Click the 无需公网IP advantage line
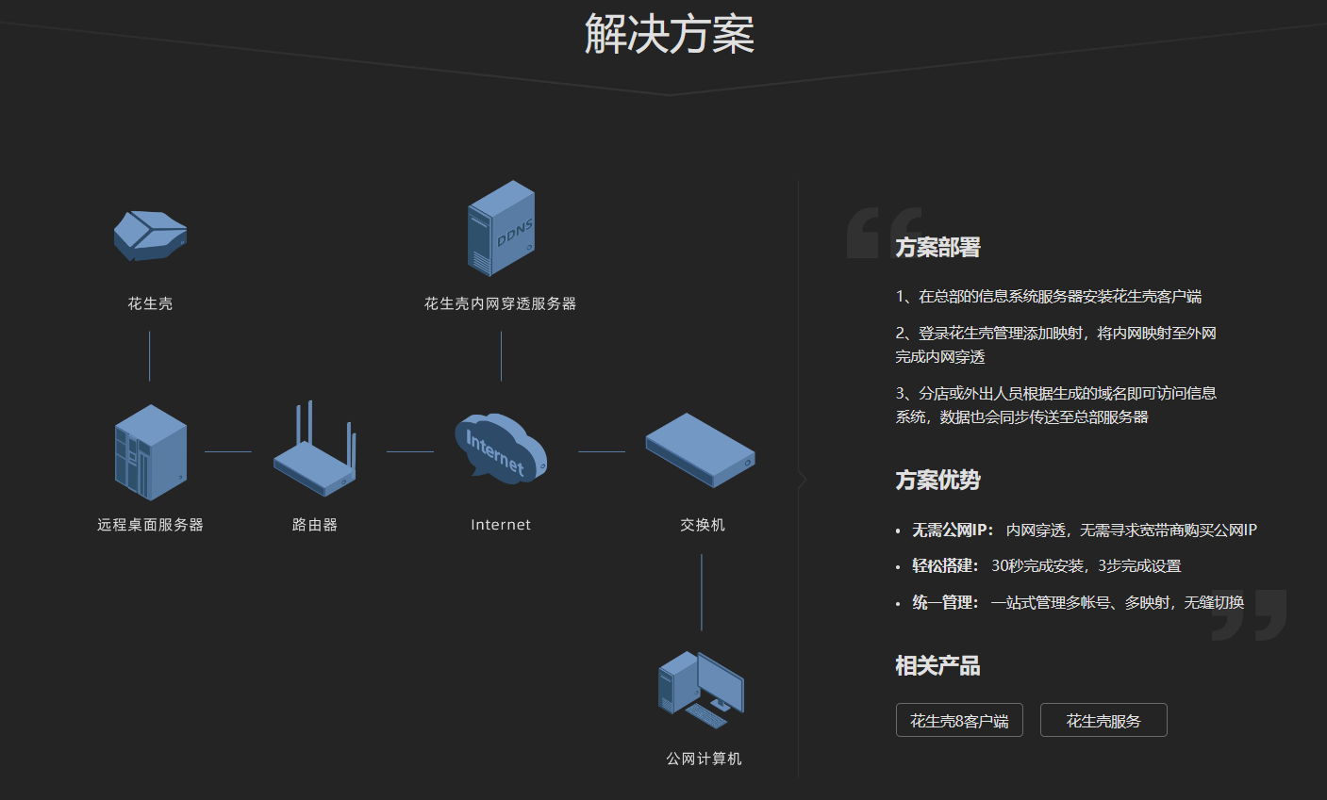The width and height of the screenshot is (1327, 800). point(1085,531)
